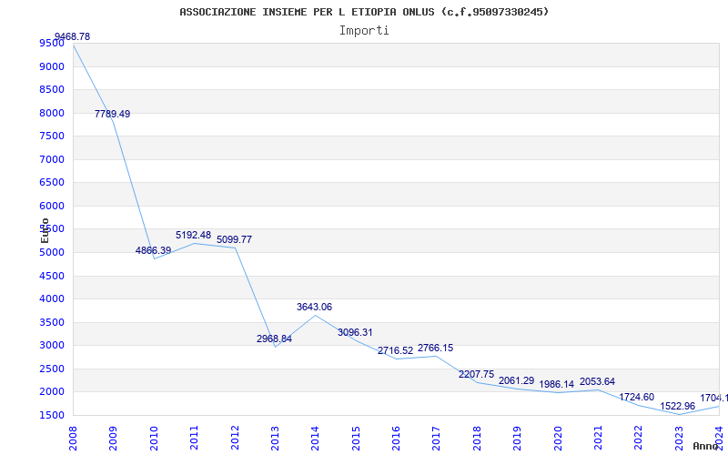
Task: Click the y-axis value 7000
Action: coord(52,160)
